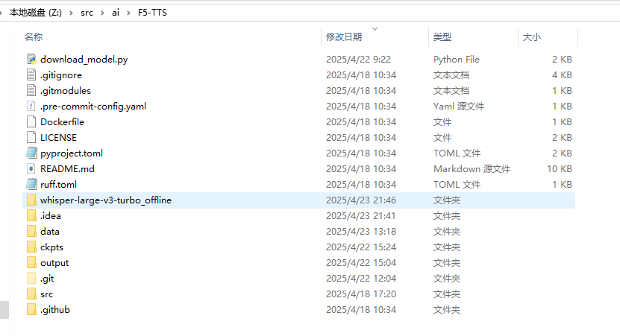Expand chevron after 本地磁盘 (Z:) in breadcrumb
This screenshot has width=620, height=336.
pyautogui.click(x=71, y=13)
